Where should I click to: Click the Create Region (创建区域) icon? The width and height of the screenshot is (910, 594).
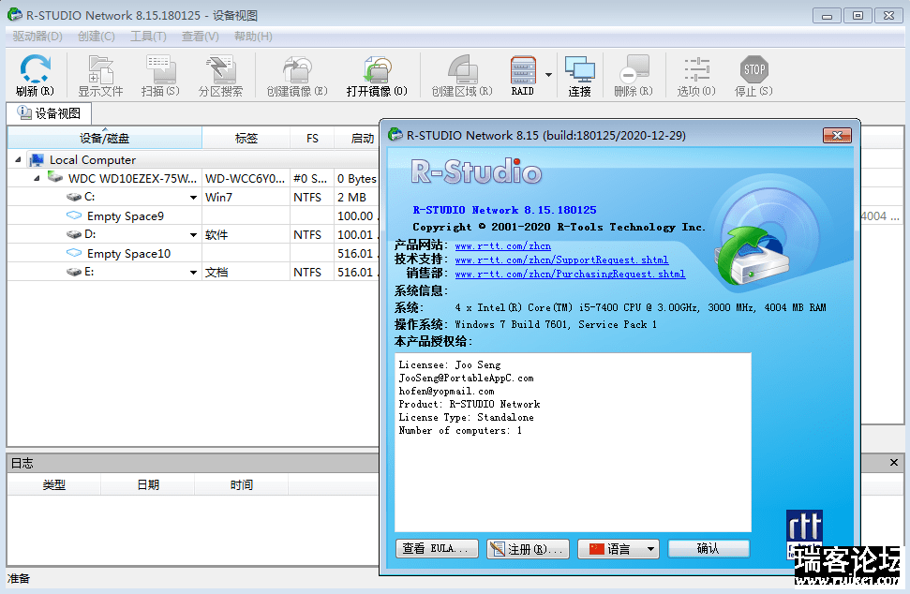click(x=462, y=69)
